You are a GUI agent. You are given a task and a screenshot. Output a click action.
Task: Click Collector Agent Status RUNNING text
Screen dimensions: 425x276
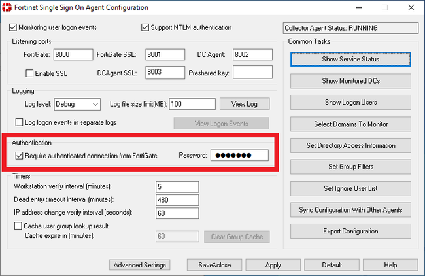tap(331, 28)
